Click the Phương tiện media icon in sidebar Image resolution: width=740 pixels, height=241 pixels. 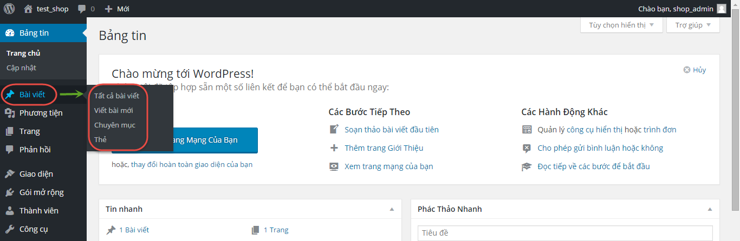click(x=10, y=113)
